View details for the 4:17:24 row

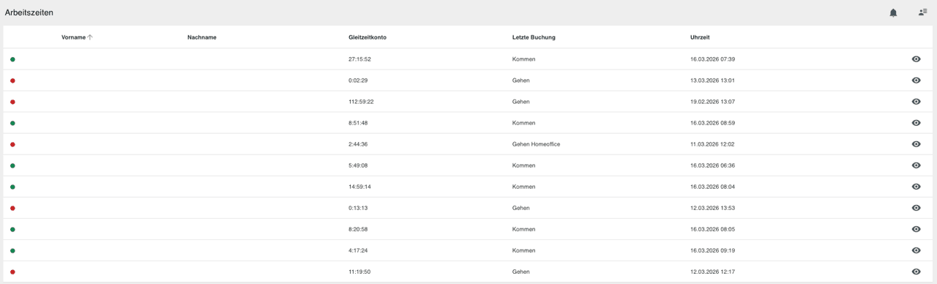point(916,250)
